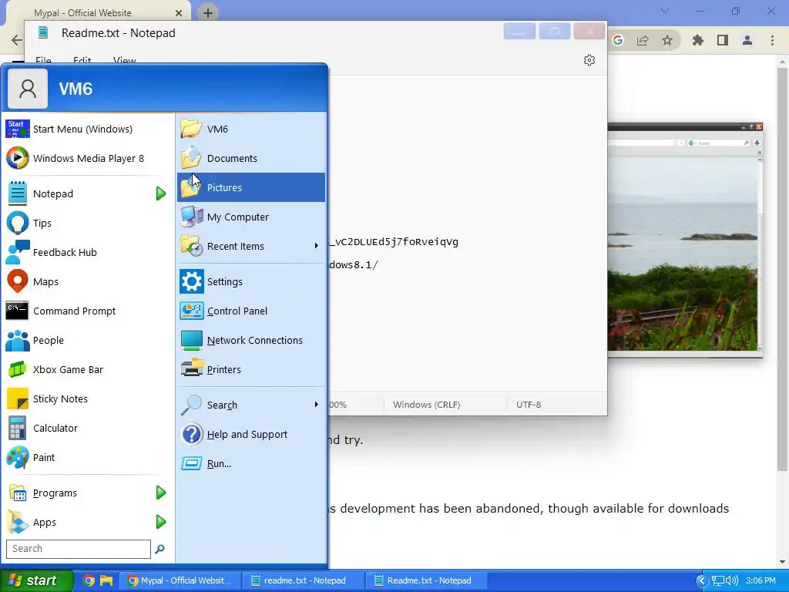The height and width of the screenshot is (592, 789).
Task: Open My Computer
Action: (x=251, y=217)
